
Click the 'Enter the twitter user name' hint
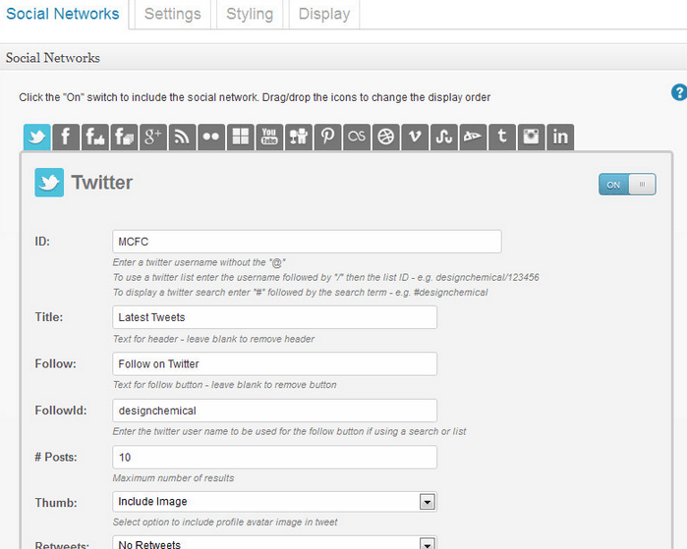pyautogui.click(x=290, y=431)
